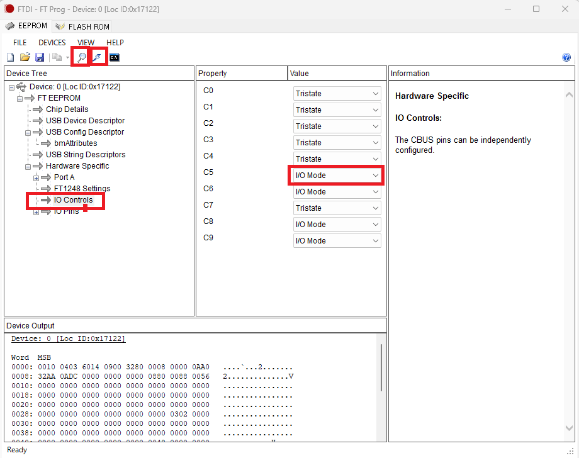
Task: Collapse the FT EEPROM node
Action: [x=20, y=99]
